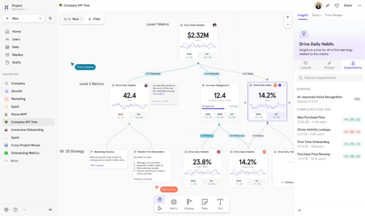Click the Share button
This screenshot has width=365, height=216.
coord(348,5)
